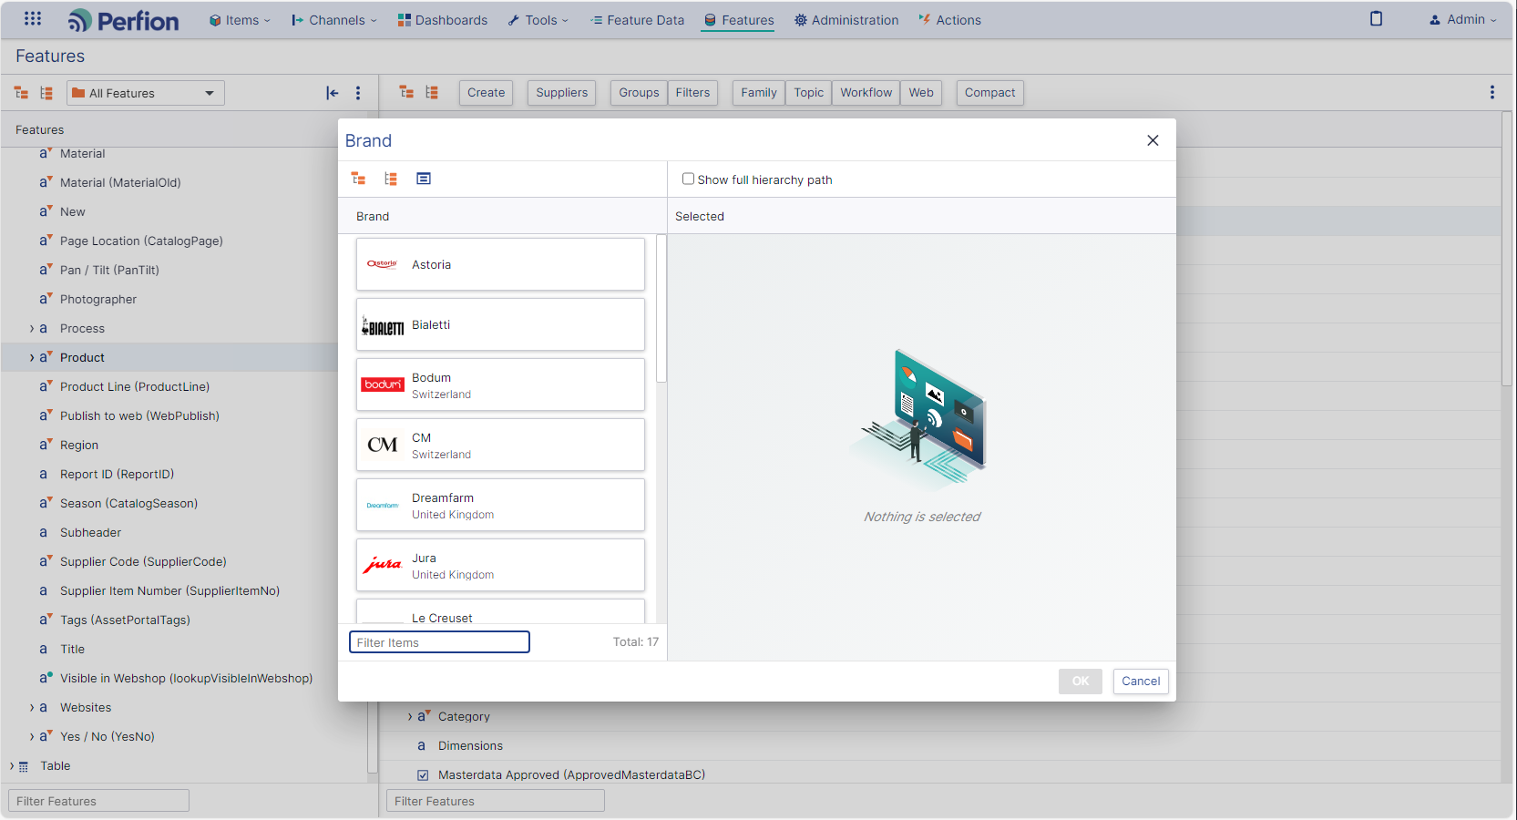Focus the right Filter Features input

point(496,801)
